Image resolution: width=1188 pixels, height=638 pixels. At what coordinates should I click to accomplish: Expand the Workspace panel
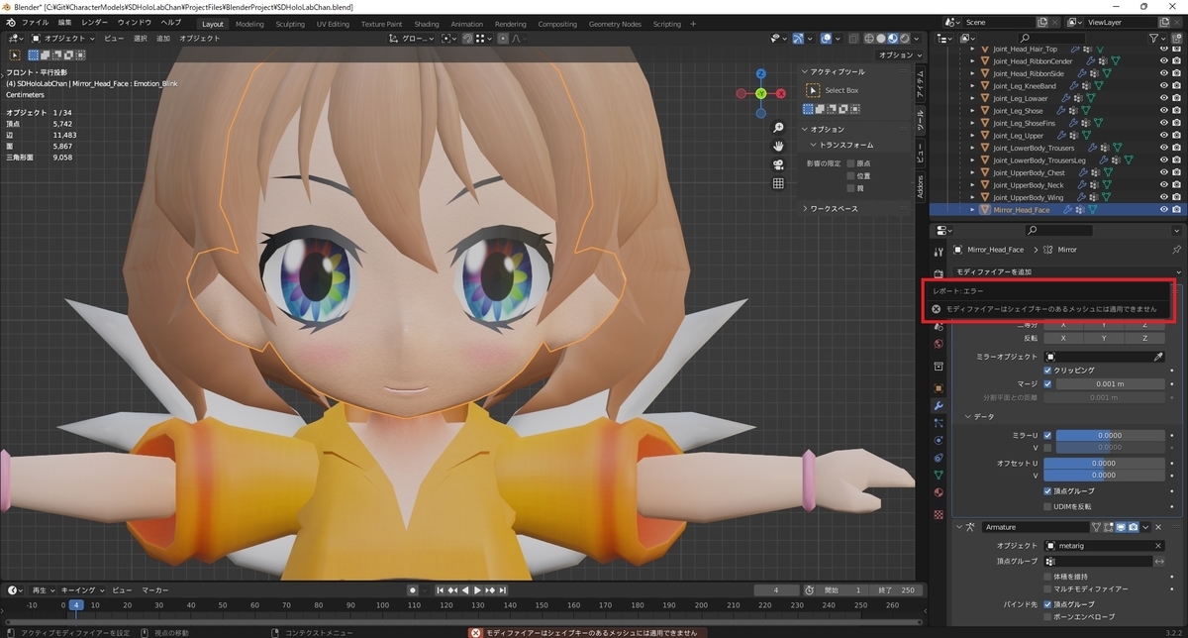[x=804, y=209]
